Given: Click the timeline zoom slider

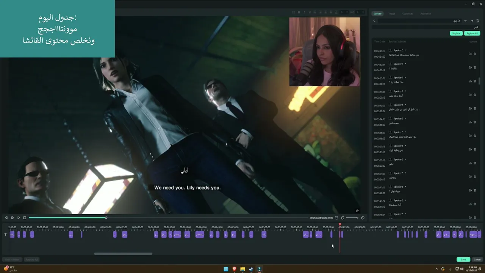Looking at the screenshot, I should pyautogui.click(x=352, y=218).
